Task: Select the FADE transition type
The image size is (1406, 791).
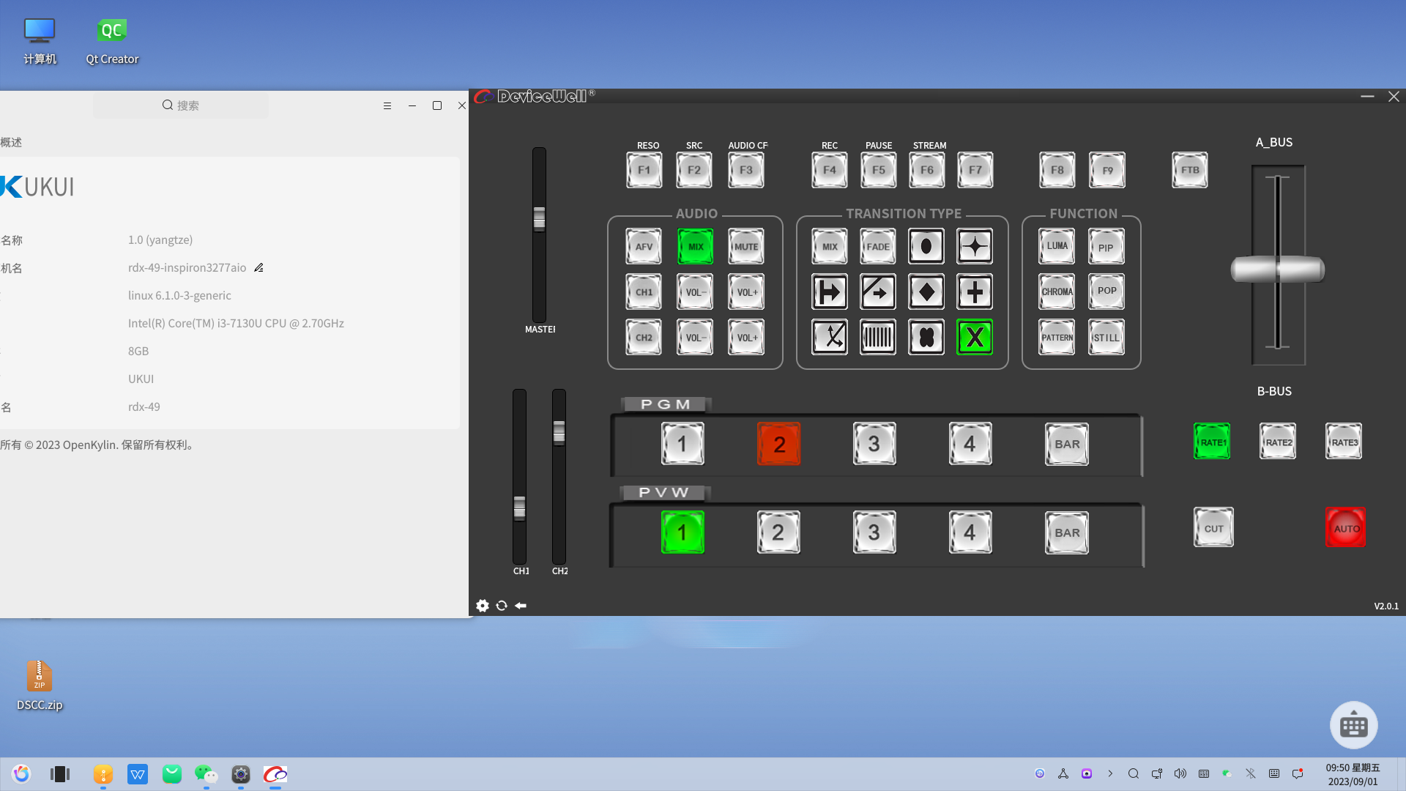Action: pyautogui.click(x=878, y=247)
